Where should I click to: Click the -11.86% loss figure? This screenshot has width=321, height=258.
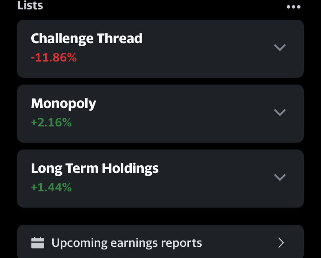coord(54,57)
